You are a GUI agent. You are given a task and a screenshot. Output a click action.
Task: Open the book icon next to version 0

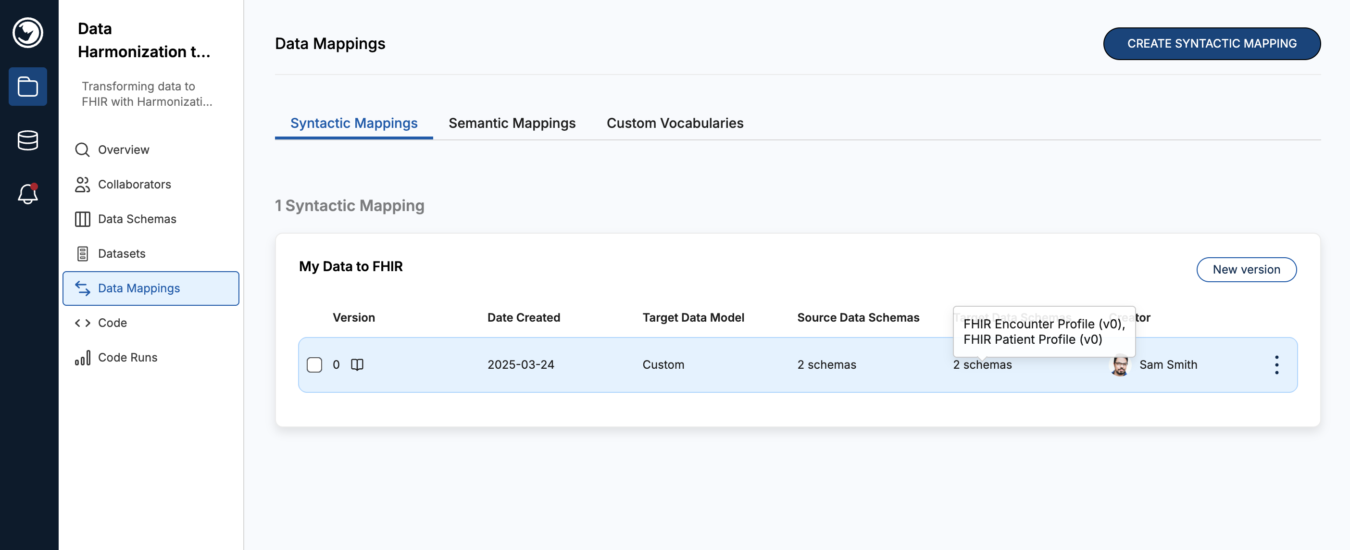357,364
